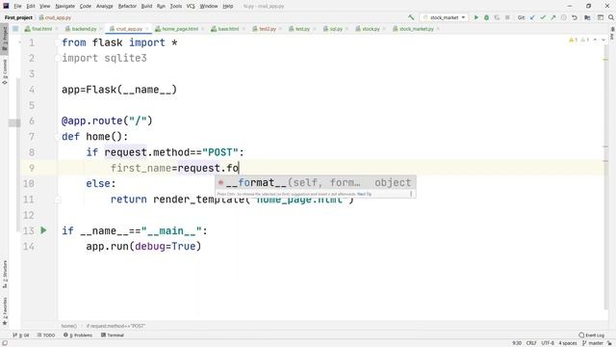Click the First_project breadcrumb
This screenshot has height=347, width=616.
coord(18,17)
